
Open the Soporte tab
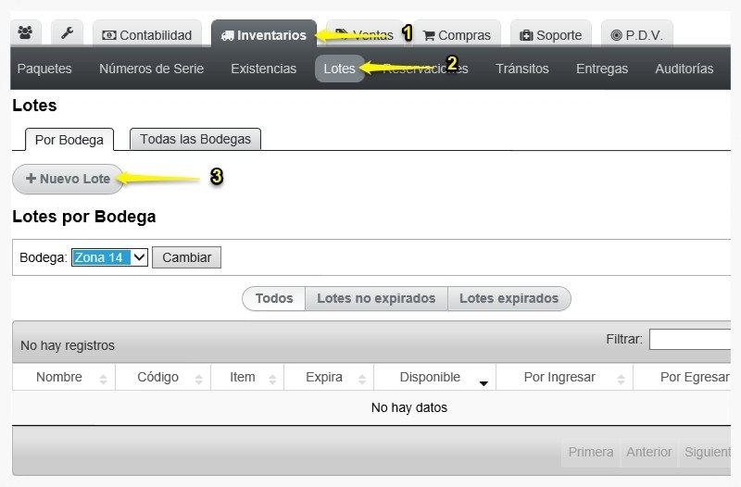(550, 35)
